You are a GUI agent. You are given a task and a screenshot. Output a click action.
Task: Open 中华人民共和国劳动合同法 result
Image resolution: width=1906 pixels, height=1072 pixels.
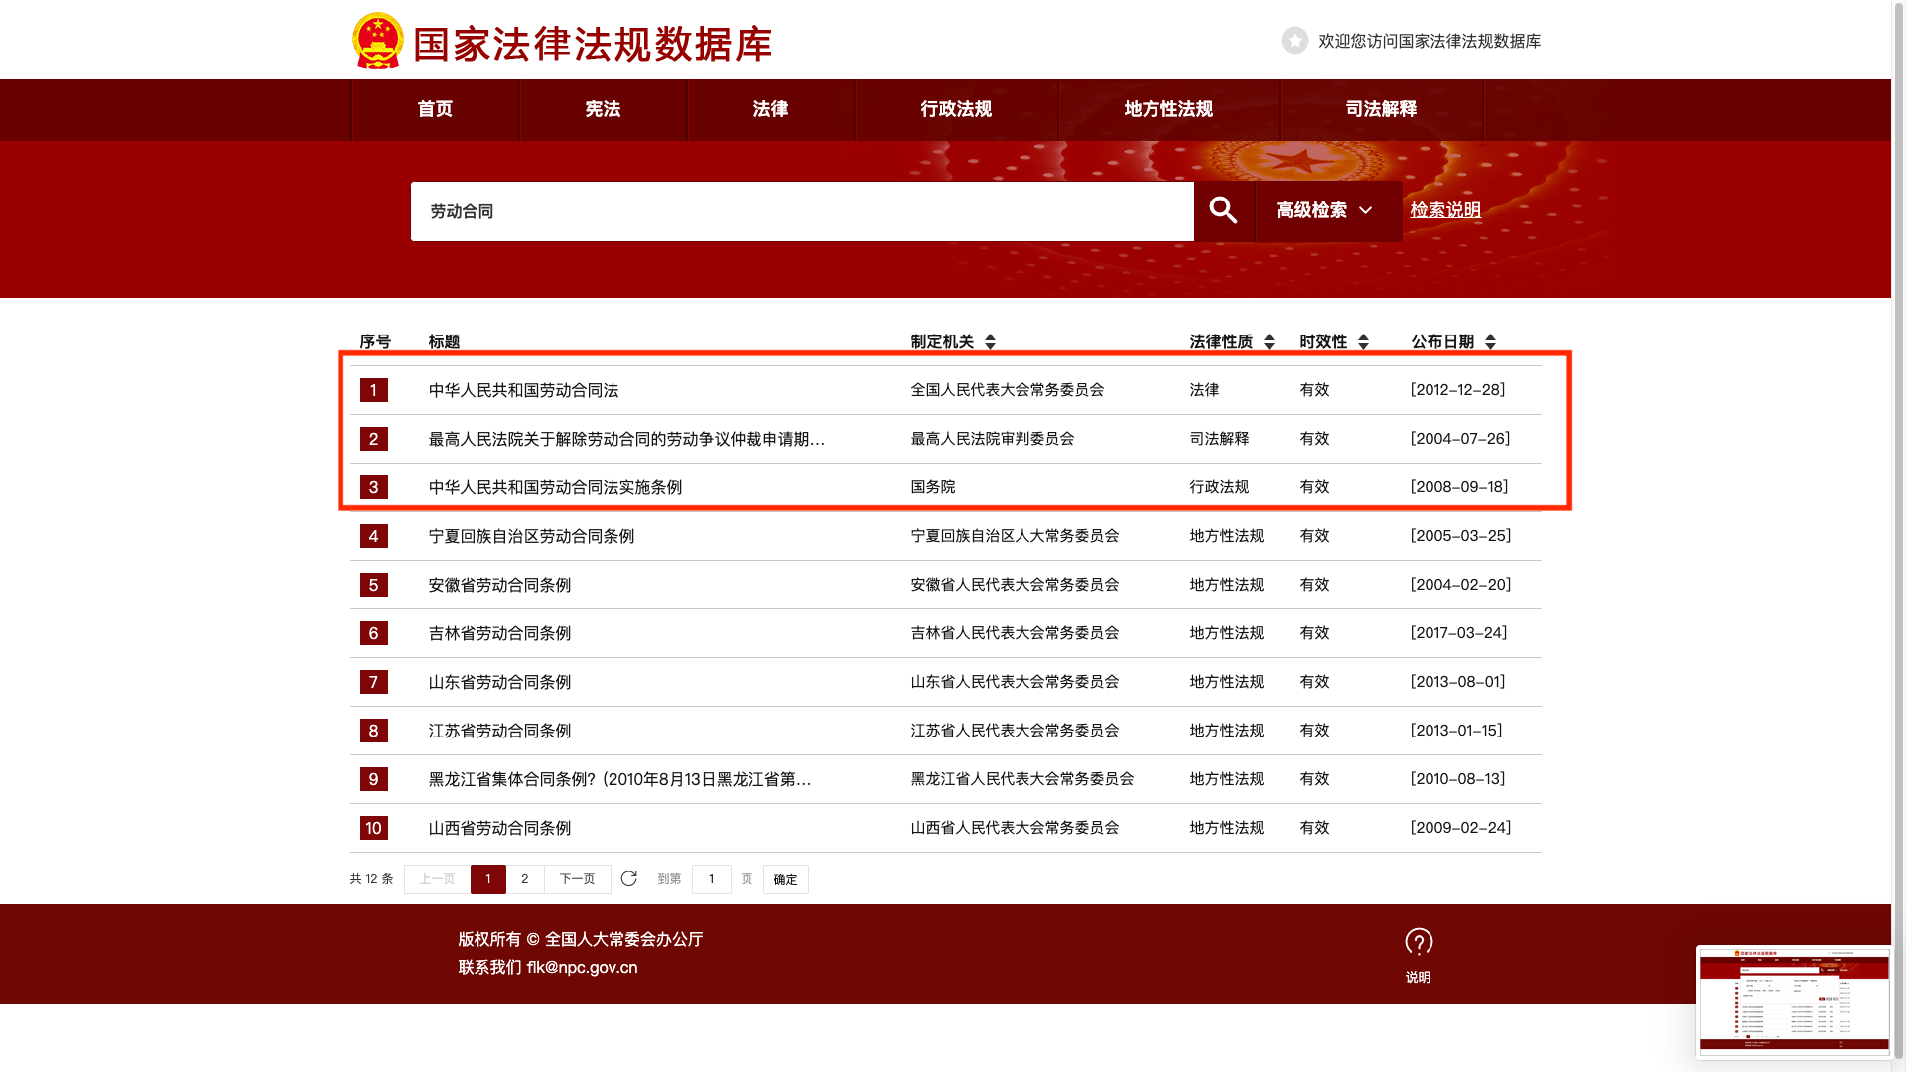(523, 390)
